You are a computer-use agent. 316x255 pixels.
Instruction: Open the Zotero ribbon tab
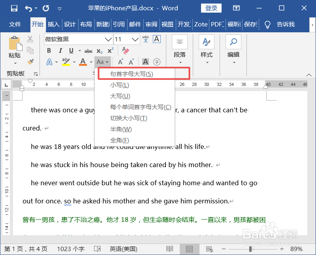tap(201, 24)
